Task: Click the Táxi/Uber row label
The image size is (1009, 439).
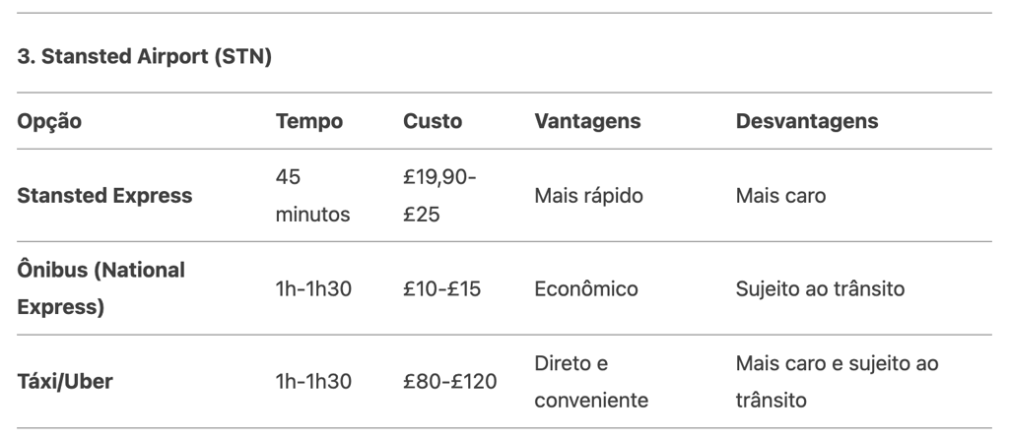Action: [x=65, y=381]
